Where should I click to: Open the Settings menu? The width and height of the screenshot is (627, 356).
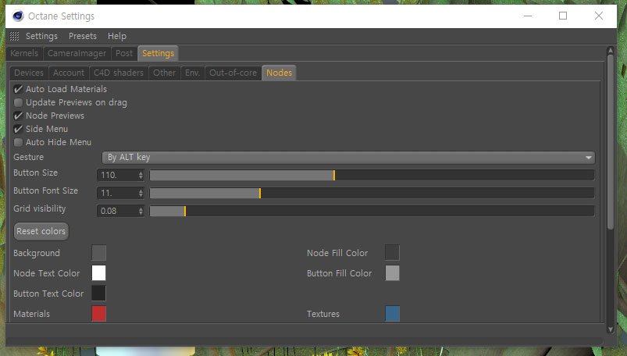click(x=41, y=37)
